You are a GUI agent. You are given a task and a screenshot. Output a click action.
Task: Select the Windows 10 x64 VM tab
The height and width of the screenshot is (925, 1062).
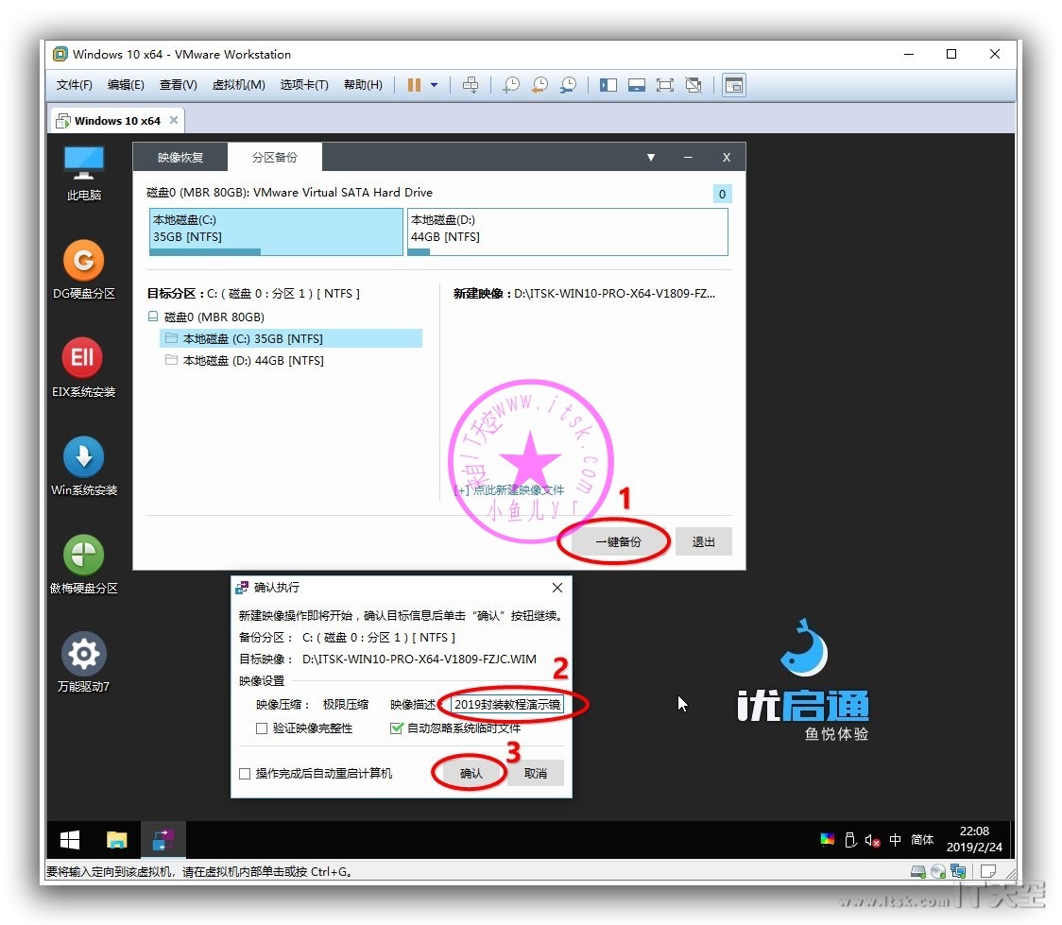(116, 121)
